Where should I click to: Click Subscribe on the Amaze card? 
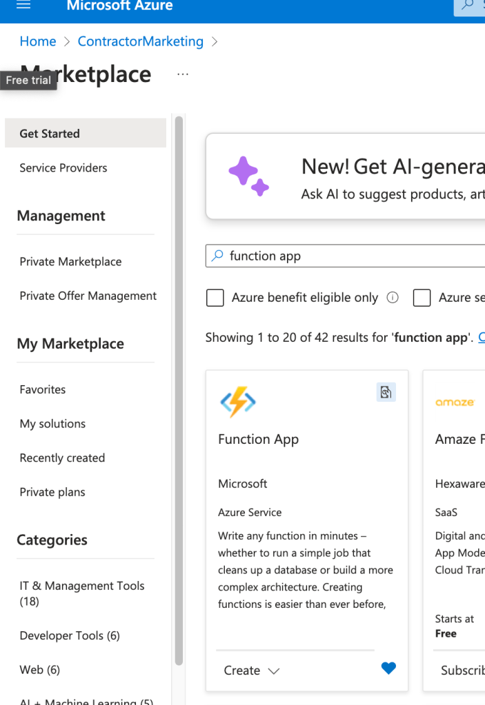[462, 671]
